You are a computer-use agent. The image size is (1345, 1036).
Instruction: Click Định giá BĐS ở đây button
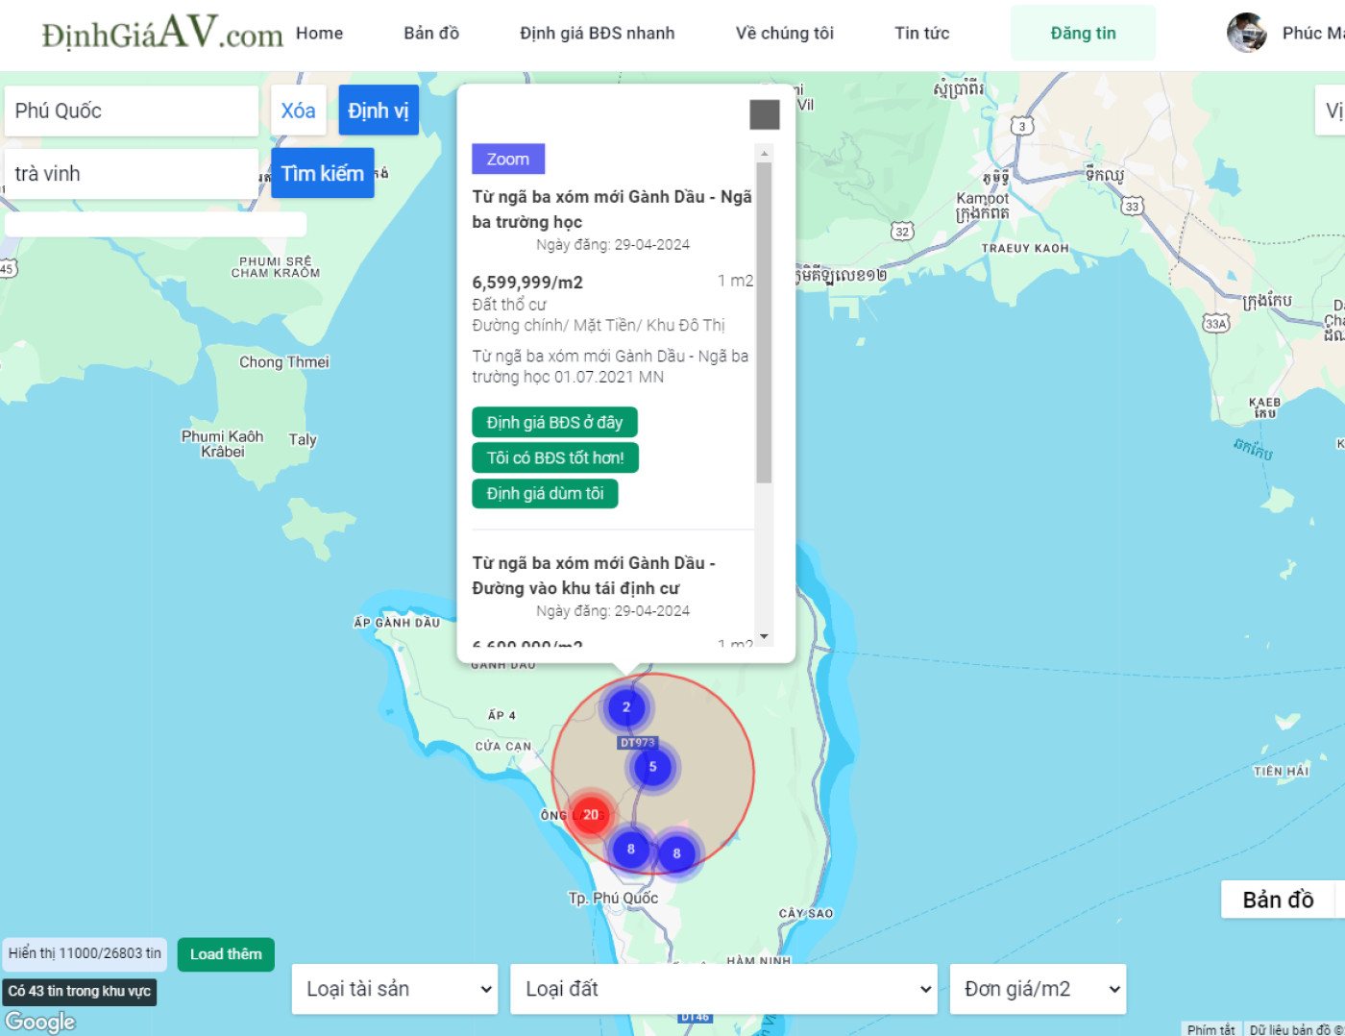(x=554, y=422)
